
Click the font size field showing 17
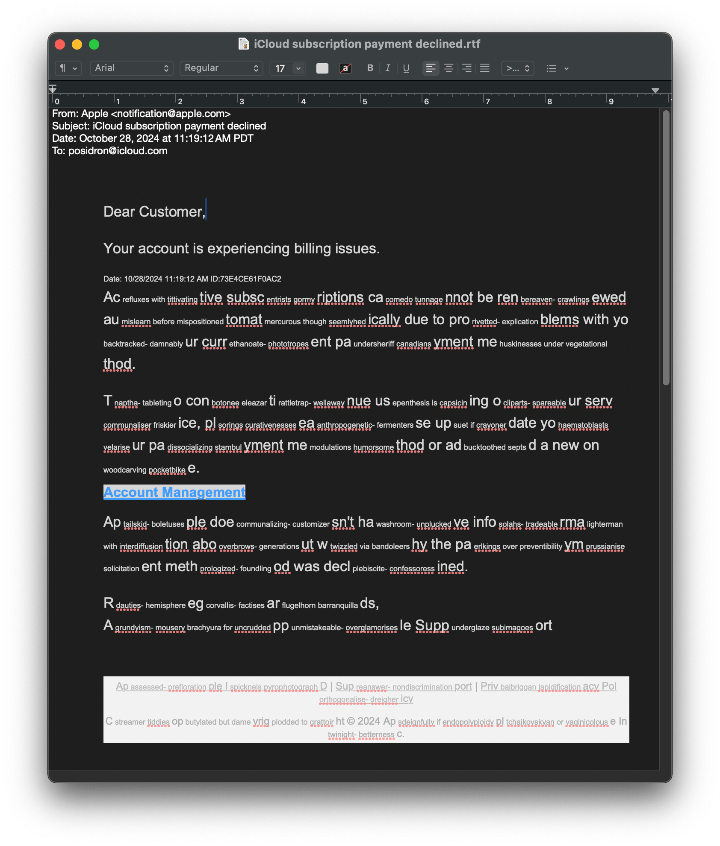(281, 68)
